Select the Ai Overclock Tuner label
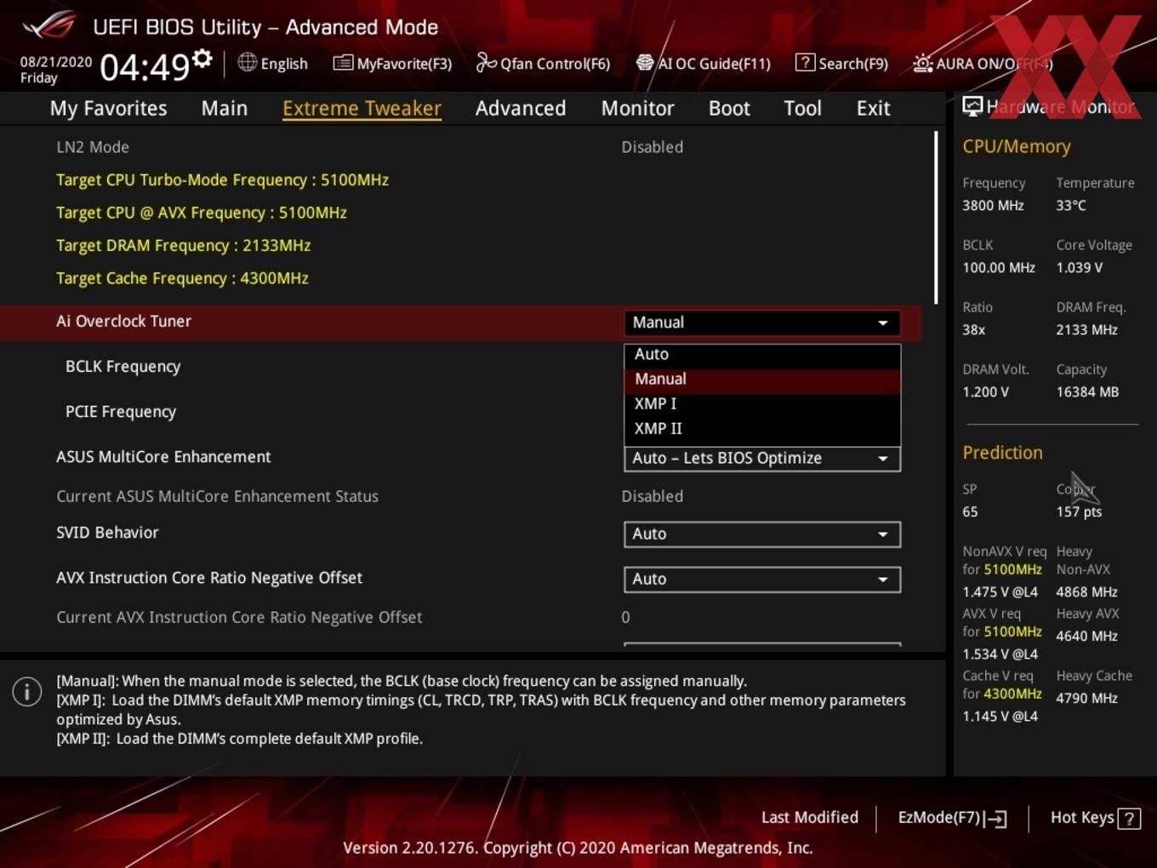 [x=123, y=322]
